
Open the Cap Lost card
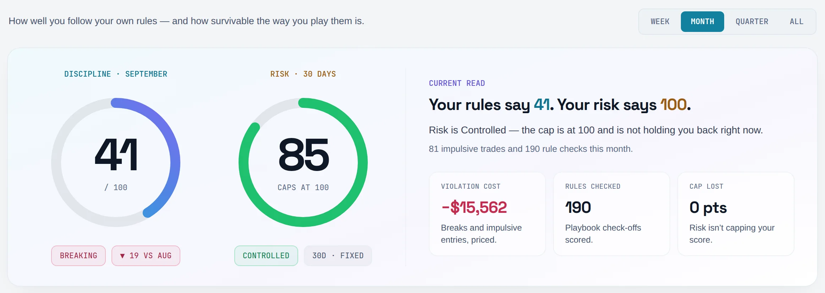pyautogui.click(x=736, y=214)
